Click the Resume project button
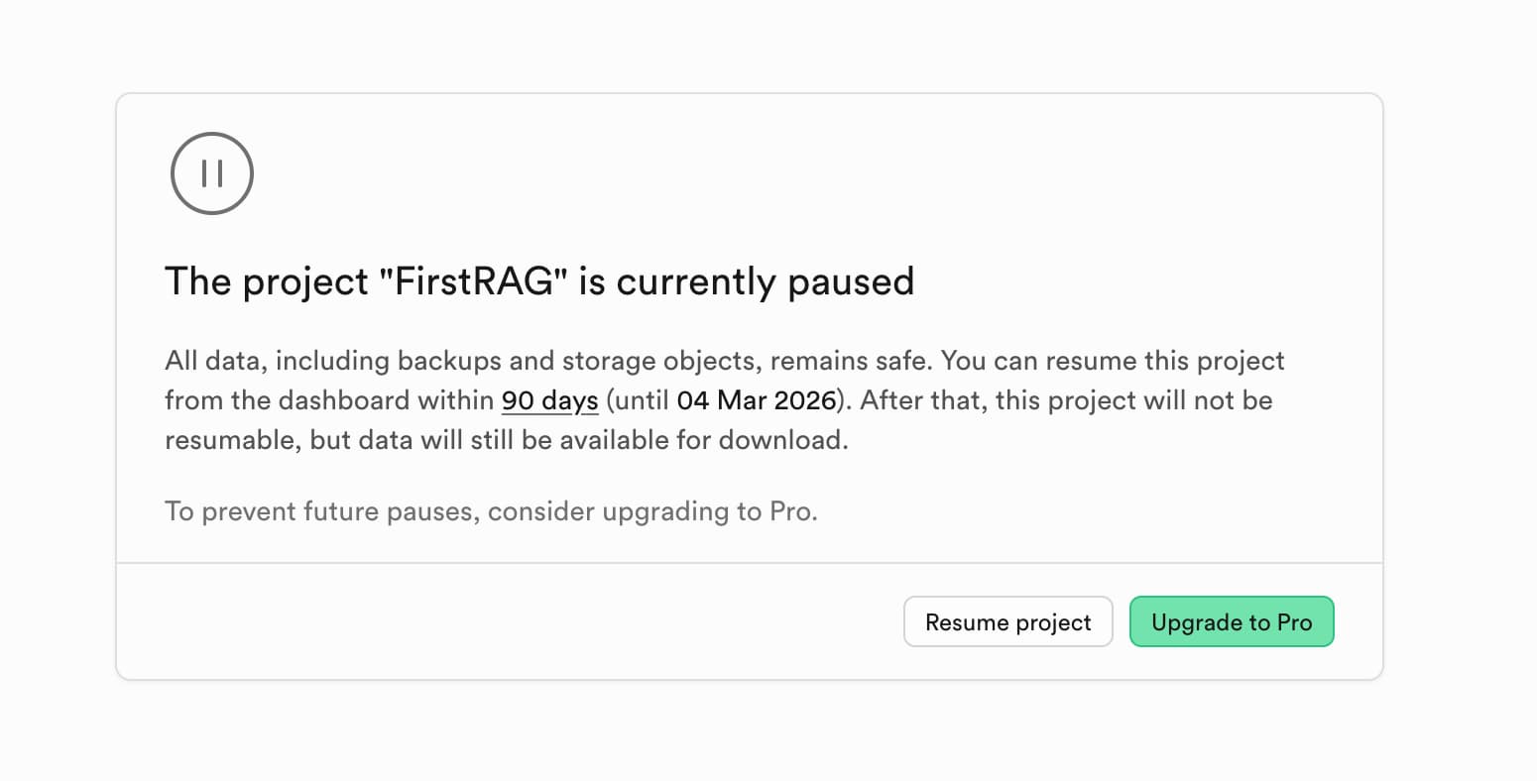Image resolution: width=1537 pixels, height=781 pixels. [1007, 622]
